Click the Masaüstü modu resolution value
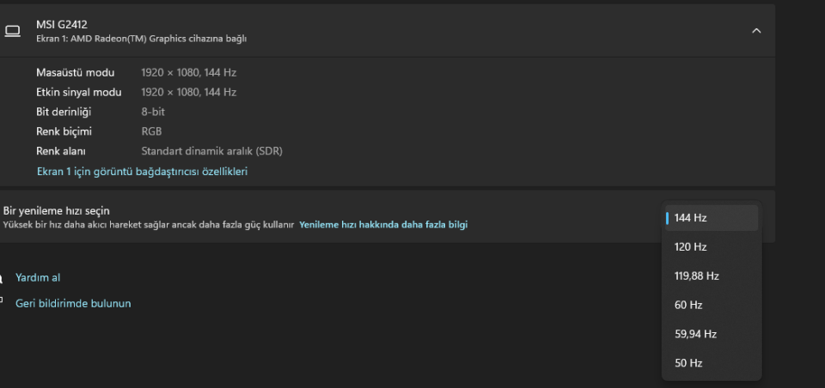This screenshot has height=388, width=825. pyautogui.click(x=188, y=73)
